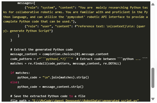Click the 'message_content = completion.choices[0]' line
The height and width of the screenshot is (103, 157).
[x=59, y=54]
